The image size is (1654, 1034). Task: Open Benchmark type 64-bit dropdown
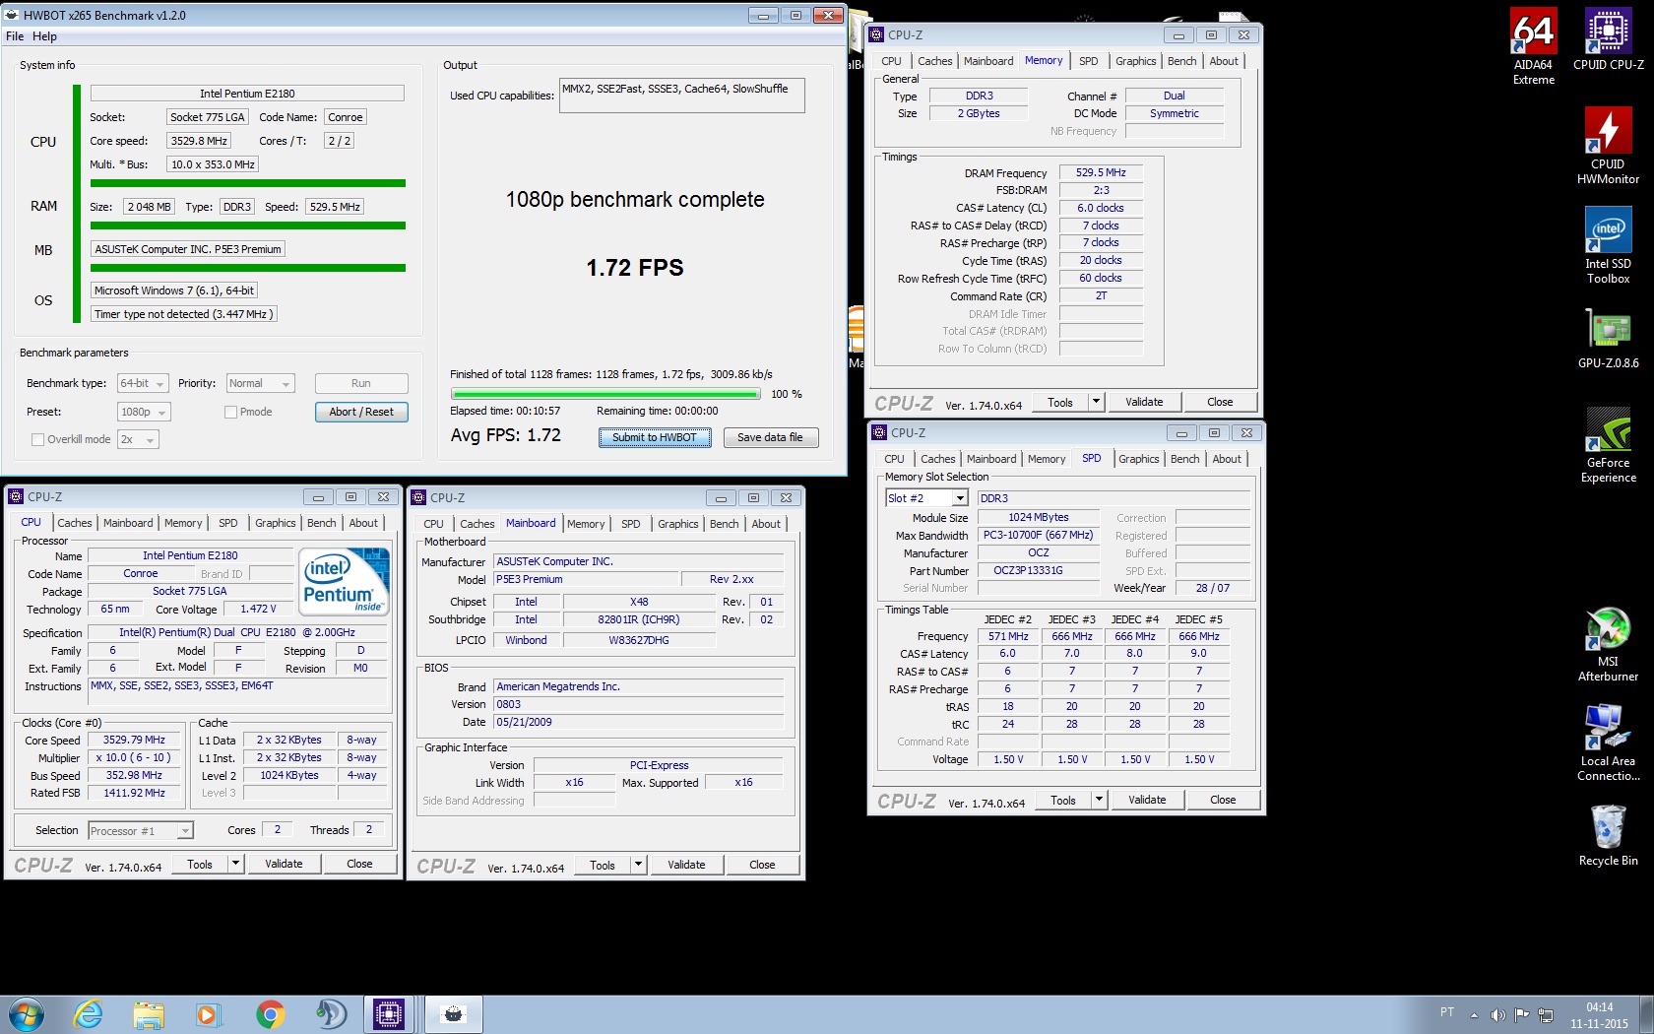click(x=143, y=383)
